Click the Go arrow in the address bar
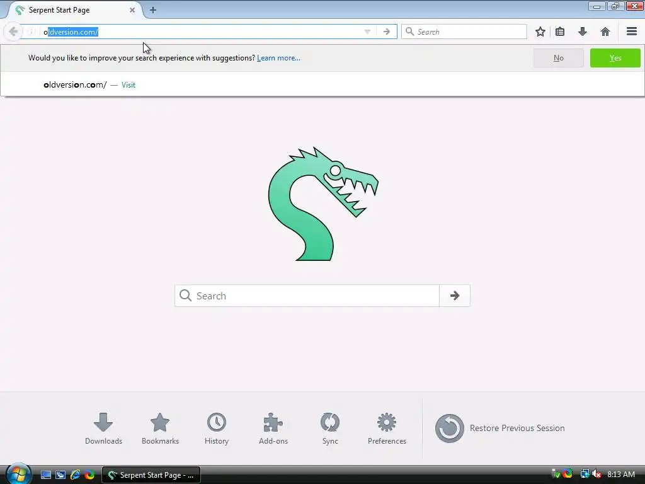Viewport: 645px width, 484px height. point(386,32)
